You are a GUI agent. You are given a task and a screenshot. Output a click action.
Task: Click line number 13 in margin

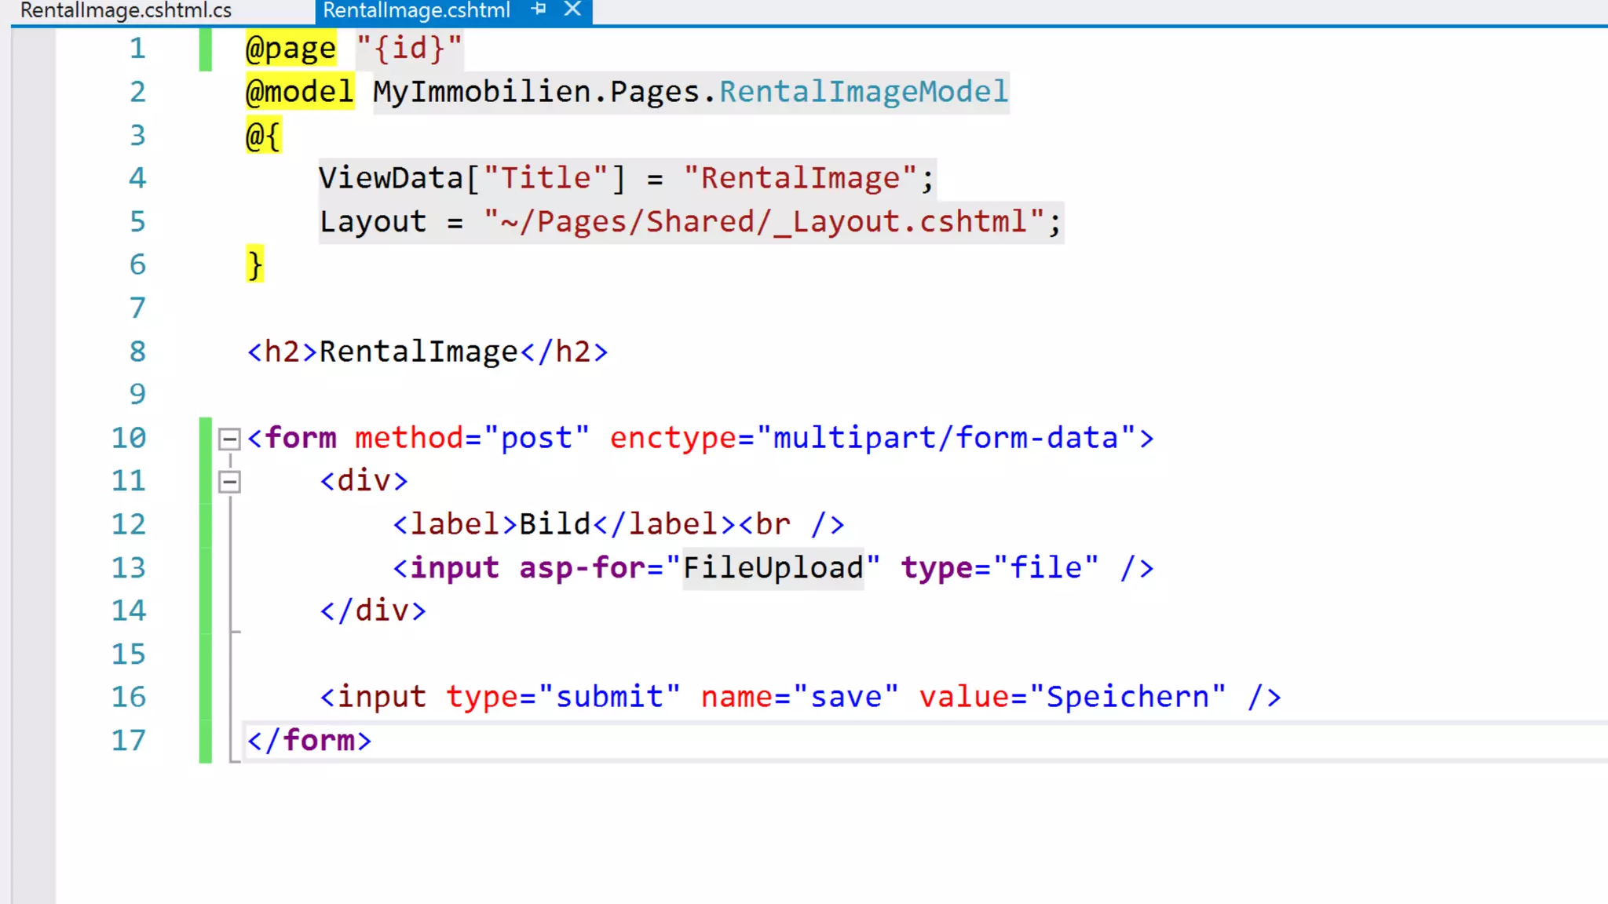(x=129, y=567)
